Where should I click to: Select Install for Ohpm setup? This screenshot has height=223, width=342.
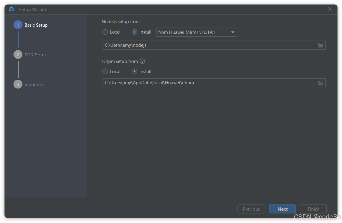(141, 72)
